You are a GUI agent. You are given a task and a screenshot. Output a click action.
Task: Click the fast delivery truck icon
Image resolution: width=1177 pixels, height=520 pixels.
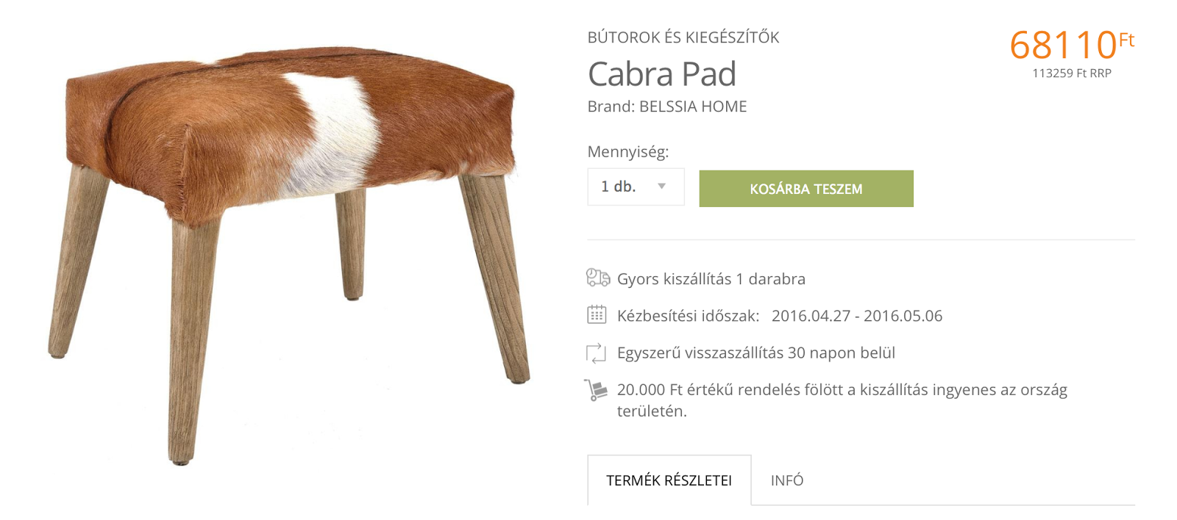[598, 278]
